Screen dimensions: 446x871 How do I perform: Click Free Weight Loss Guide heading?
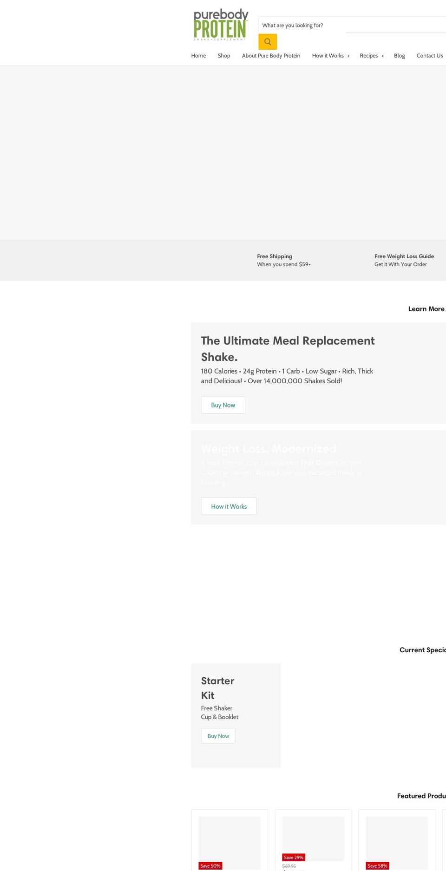point(404,256)
